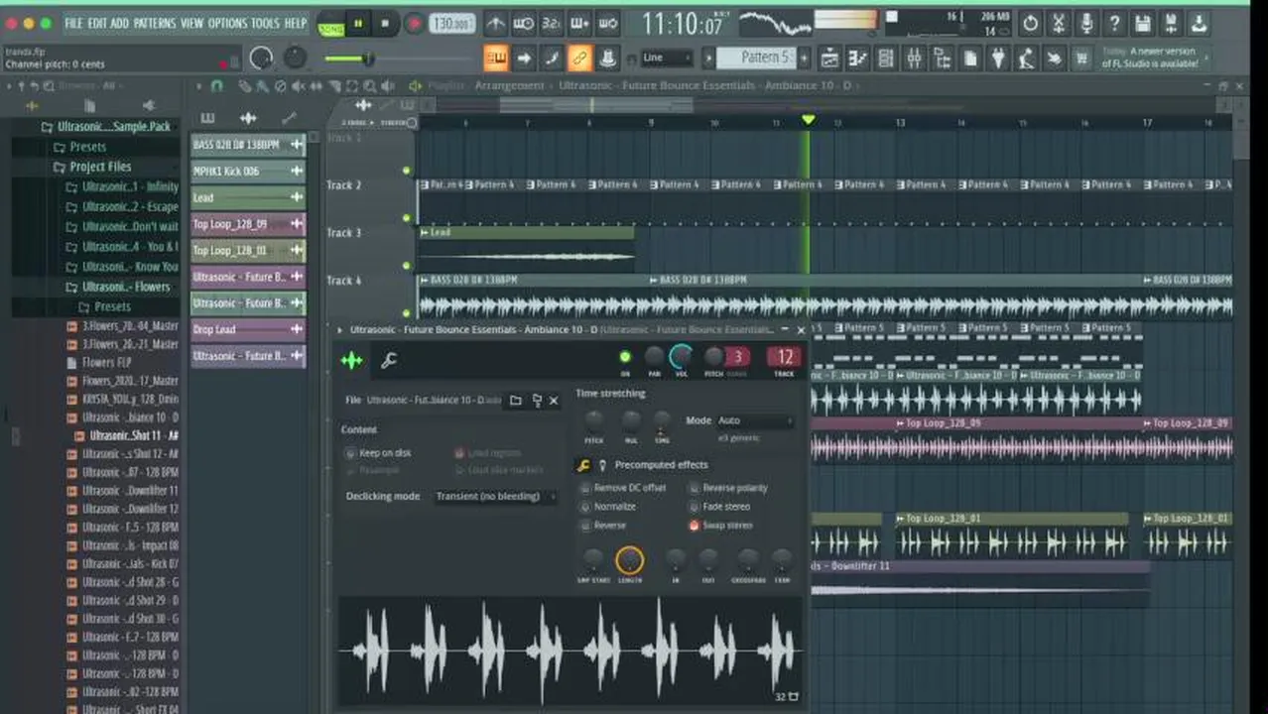Open the Channel rack view icon
Image resolution: width=1268 pixels, height=714 pixels.
click(886, 59)
